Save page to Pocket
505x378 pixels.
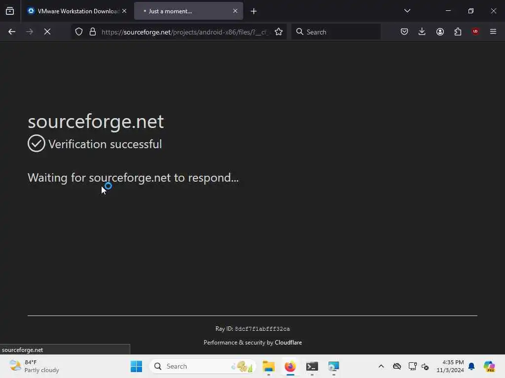404,31
